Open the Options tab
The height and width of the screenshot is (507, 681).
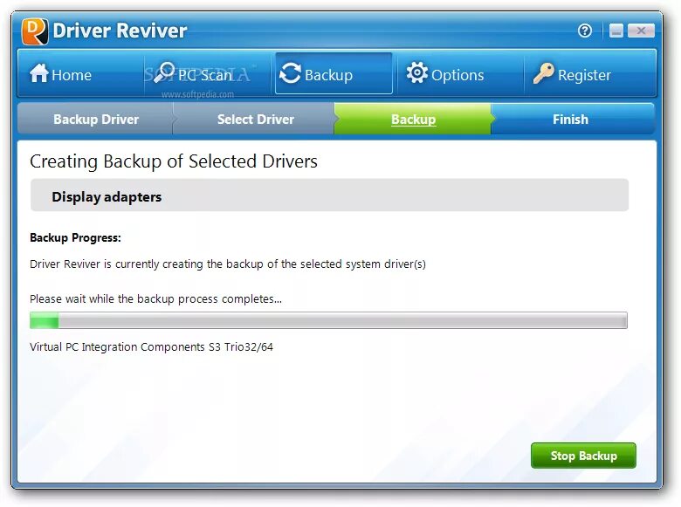(x=460, y=73)
